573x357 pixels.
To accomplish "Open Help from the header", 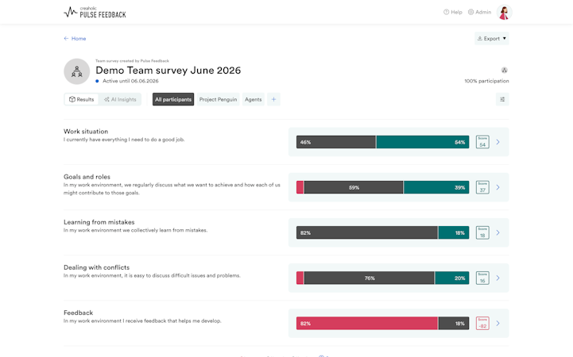I will pyautogui.click(x=452, y=12).
